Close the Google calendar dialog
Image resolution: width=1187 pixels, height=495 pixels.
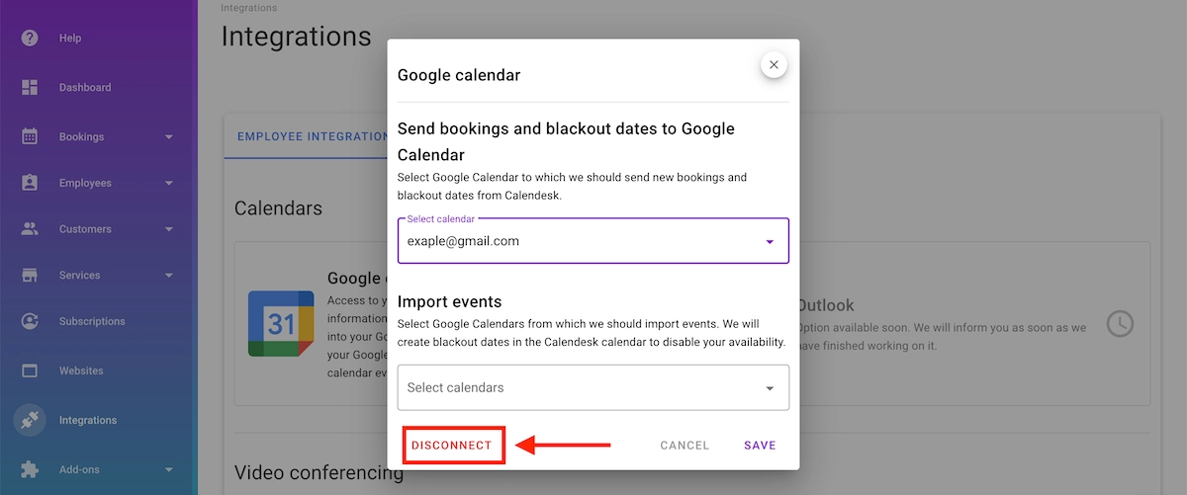(x=774, y=64)
